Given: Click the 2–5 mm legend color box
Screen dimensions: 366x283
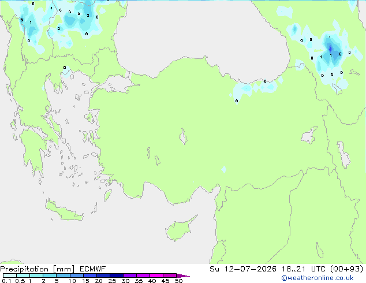Looking at the screenshot, I should click(x=50, y=275).
